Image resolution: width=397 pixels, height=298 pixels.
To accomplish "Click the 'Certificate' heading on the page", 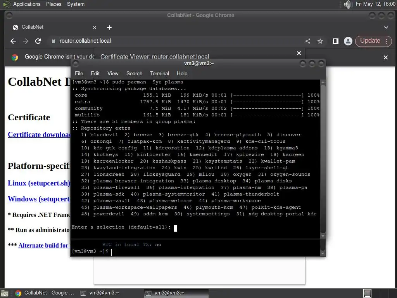I will (29, 117).
